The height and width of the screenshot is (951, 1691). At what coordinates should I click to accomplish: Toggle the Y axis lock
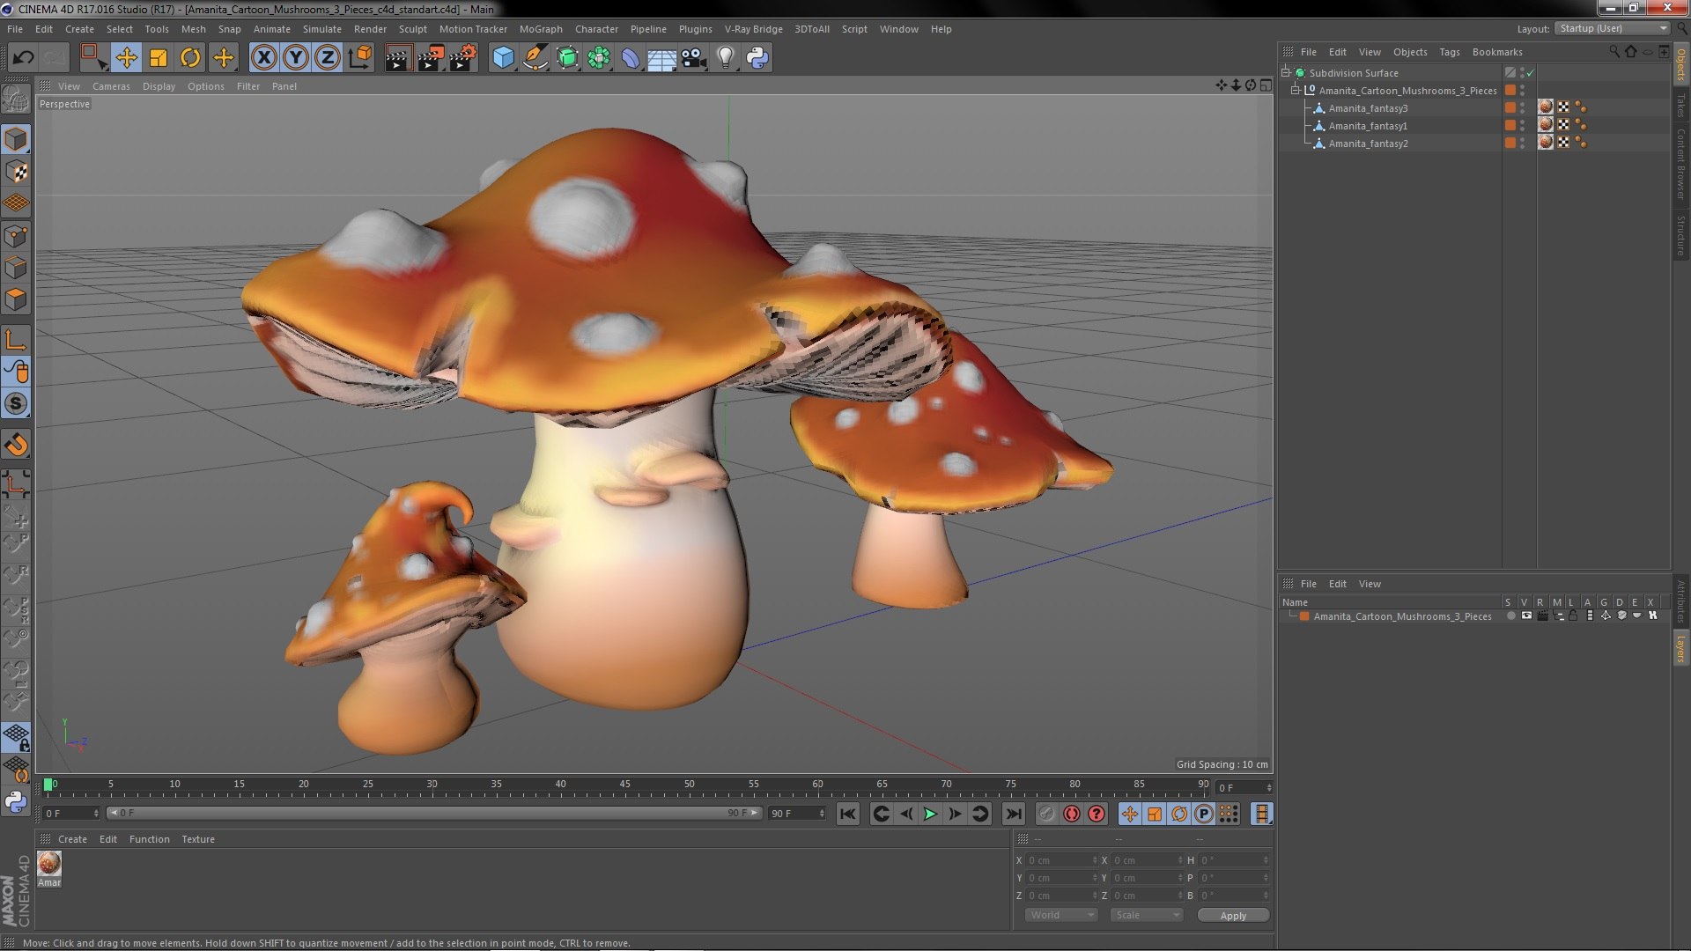[296, 58]
